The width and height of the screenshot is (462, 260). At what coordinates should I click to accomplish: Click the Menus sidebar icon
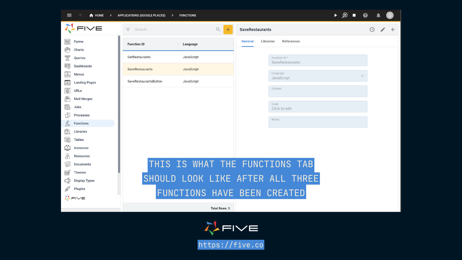tap(67, 74)
